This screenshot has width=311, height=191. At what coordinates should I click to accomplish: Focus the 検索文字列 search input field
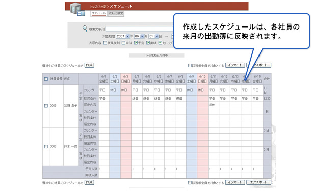click(140, 29)
